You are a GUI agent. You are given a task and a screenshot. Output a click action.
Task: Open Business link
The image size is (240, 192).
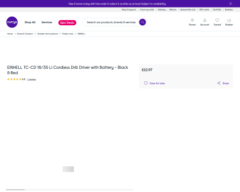[229, 10]
